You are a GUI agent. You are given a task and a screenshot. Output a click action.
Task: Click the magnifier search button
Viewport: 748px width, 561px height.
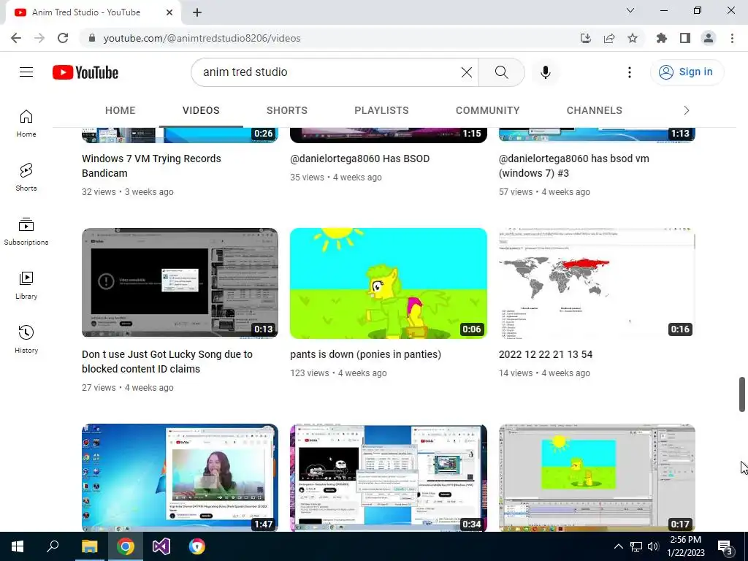tap(501, 72)
